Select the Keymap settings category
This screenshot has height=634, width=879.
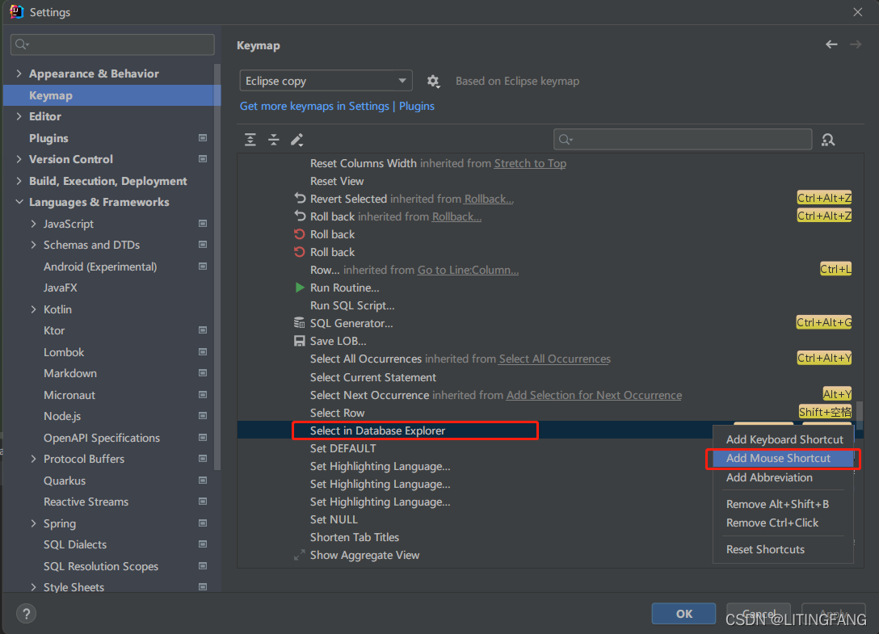coord(112,95)
